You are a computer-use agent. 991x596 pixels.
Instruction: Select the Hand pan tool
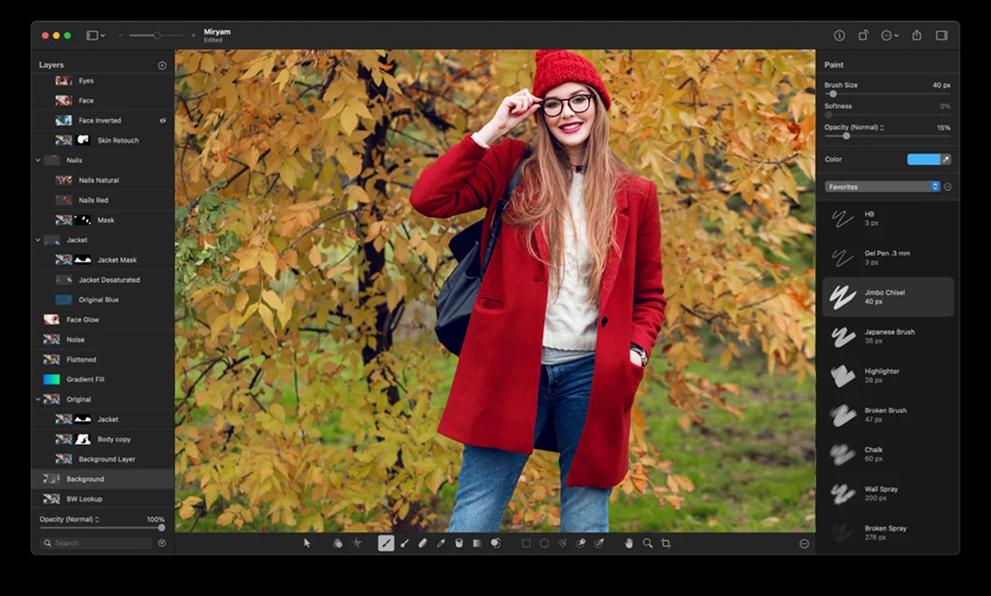(628, 543)
